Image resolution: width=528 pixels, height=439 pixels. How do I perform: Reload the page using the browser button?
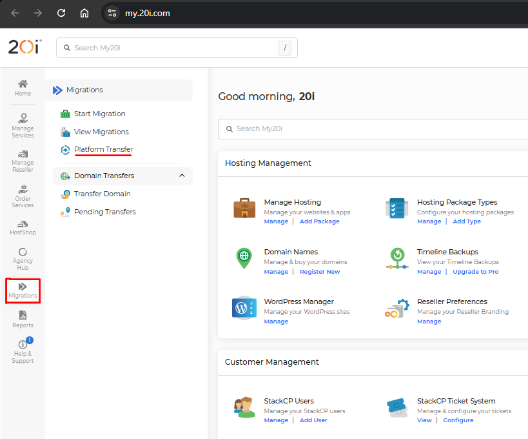pyautogui.click(x=61, y=13)
